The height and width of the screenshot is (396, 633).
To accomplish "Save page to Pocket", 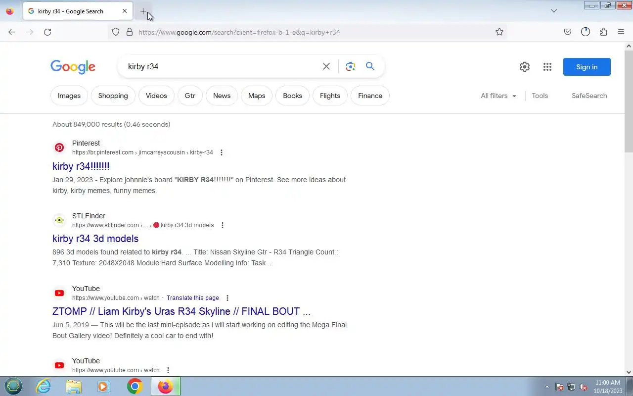I will point(568,32).
